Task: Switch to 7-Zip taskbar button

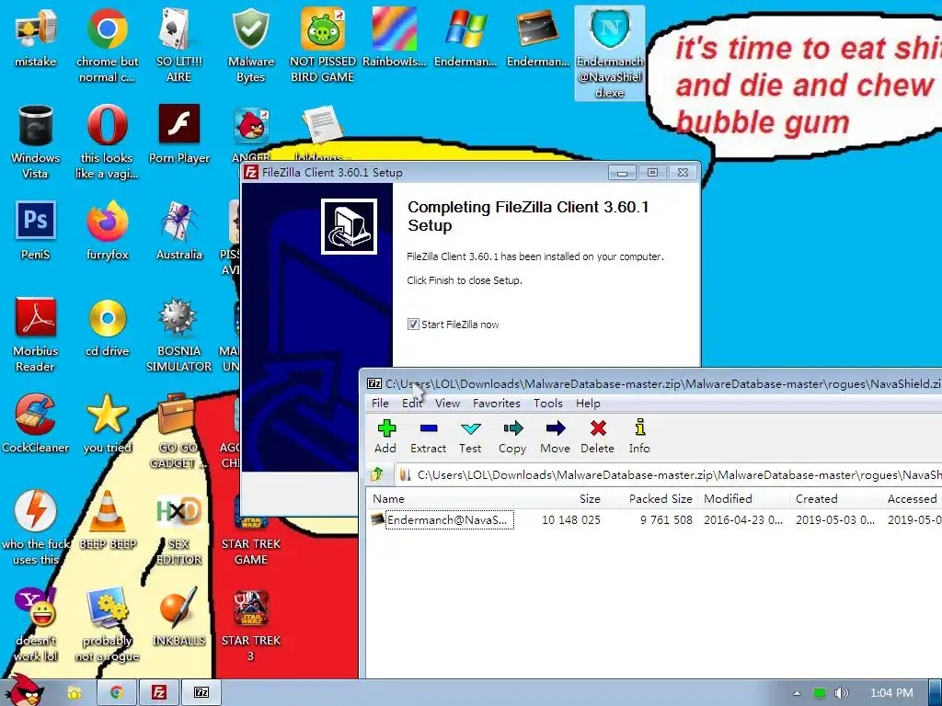Action: [201, 693]
